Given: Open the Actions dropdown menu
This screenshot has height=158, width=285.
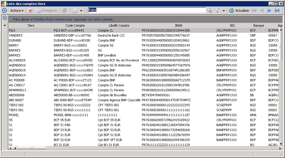Looking at the screenshot, I should click(17, 11).
